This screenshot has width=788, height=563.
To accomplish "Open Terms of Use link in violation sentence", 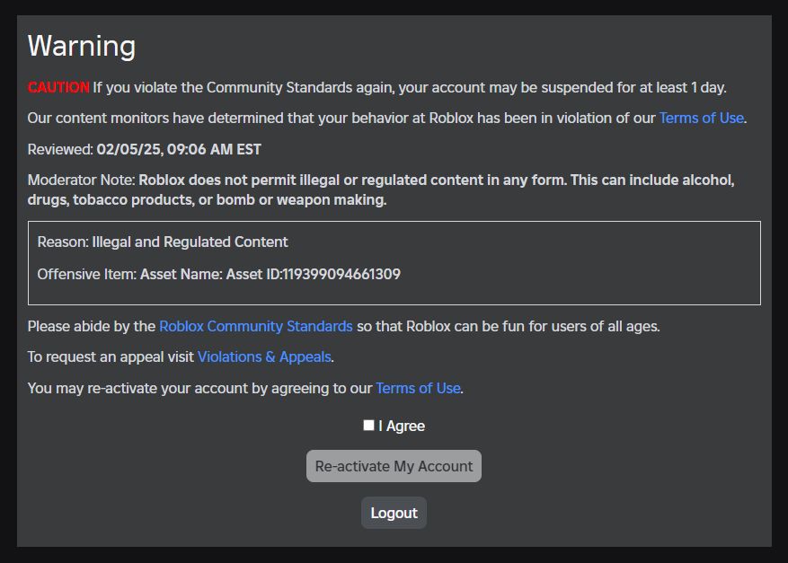I will coord(701,118).
